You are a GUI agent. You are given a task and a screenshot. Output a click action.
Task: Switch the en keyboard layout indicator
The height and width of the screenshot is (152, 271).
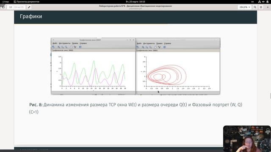(252, 2)
